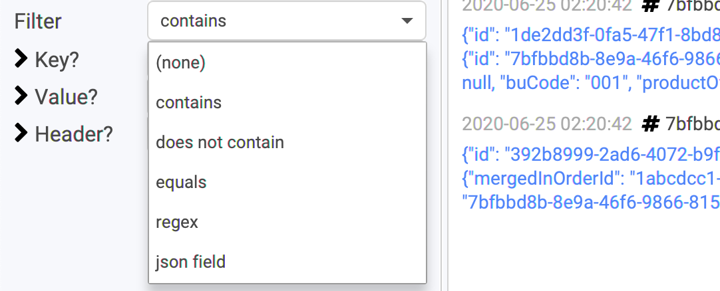Click the hash icon on first message
The width and height of the screenshot is (720, 291).
(650, 5)
